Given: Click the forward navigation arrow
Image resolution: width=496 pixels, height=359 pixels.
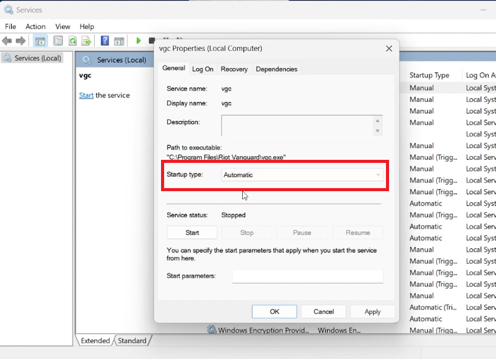Looking at the screenshot, I should click(x=19, y=41).
